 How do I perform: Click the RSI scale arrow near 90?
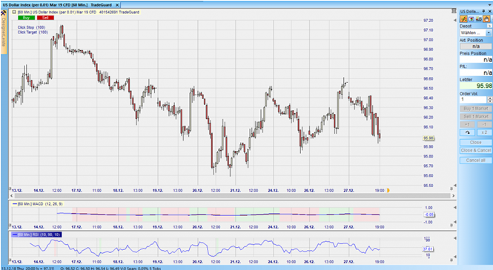[x=454, y=239]
